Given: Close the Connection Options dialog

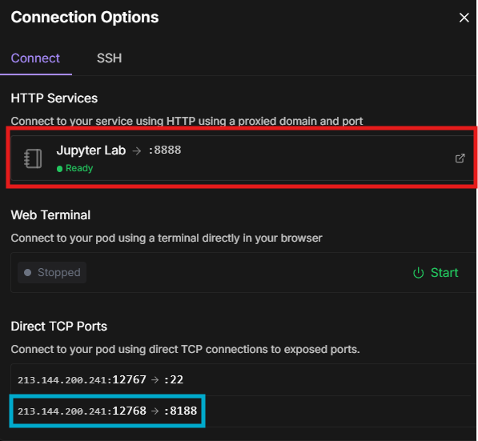Looking at the screenshot, I should tap(464, 18).
